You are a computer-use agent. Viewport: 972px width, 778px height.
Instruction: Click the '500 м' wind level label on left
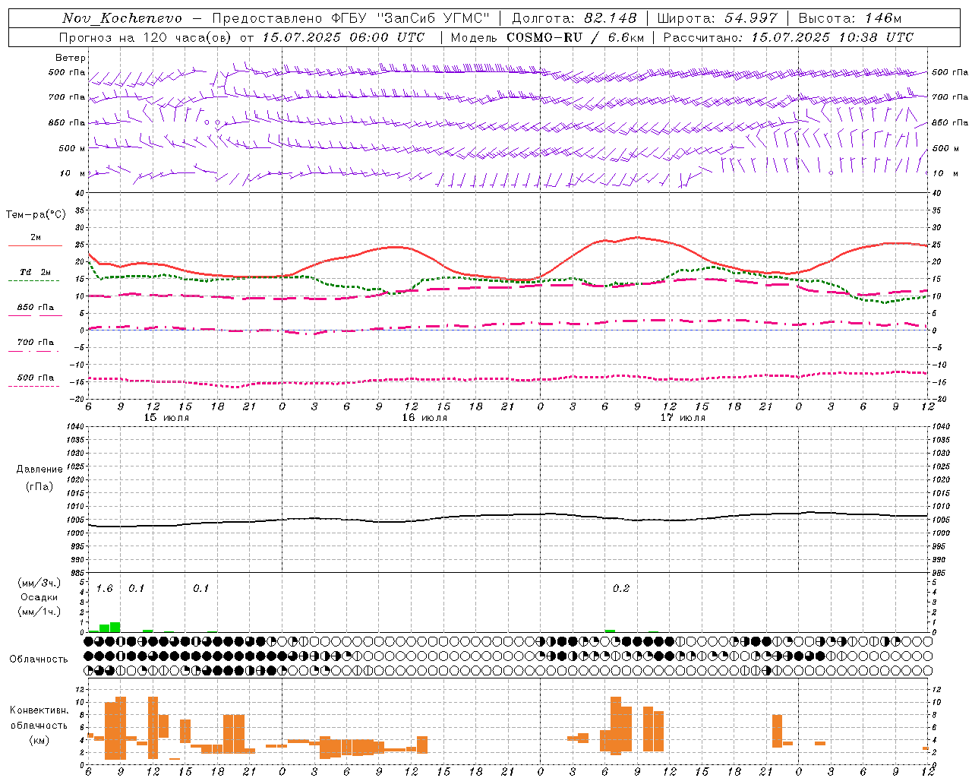coord(72,148)
